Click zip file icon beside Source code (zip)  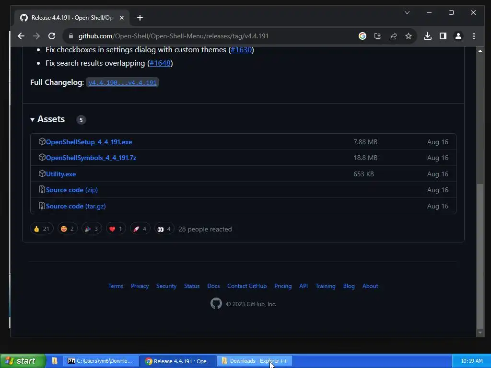click(42, 190)
